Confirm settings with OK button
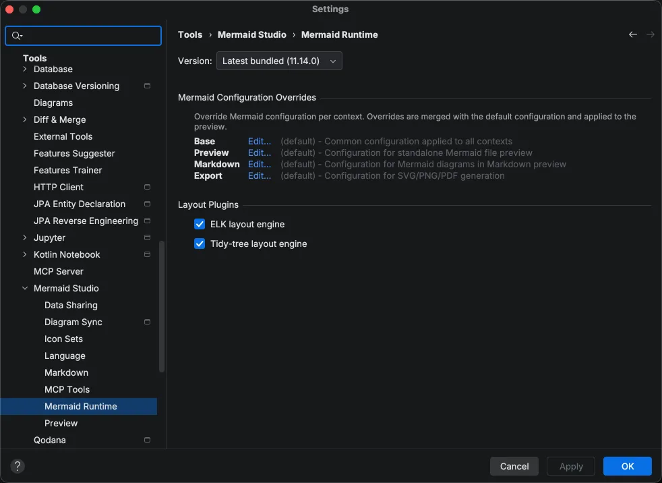Image resolution: width=662 pixels, height=483 pixels. (628, 466)
